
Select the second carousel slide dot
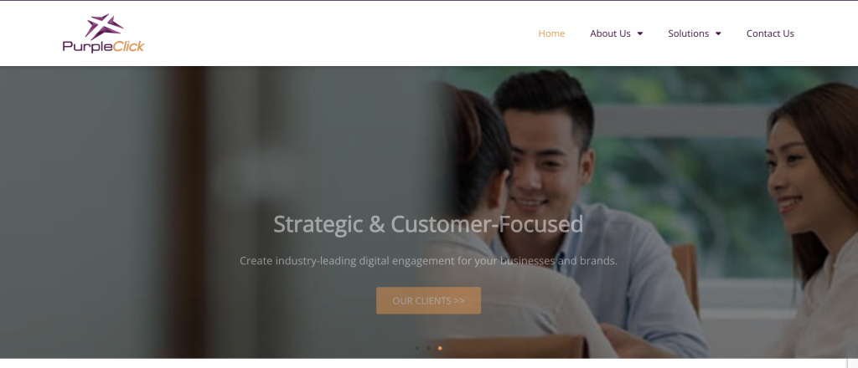pyautogui.click(x=428, y=348)
